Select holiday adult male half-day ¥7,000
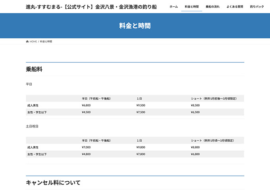 click(86, 147)
